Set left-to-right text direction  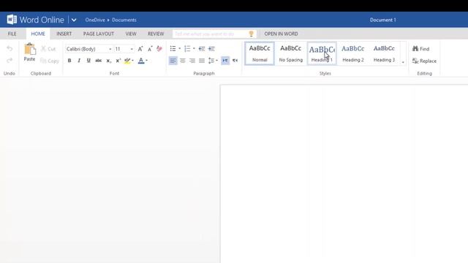tap(225, 61)
